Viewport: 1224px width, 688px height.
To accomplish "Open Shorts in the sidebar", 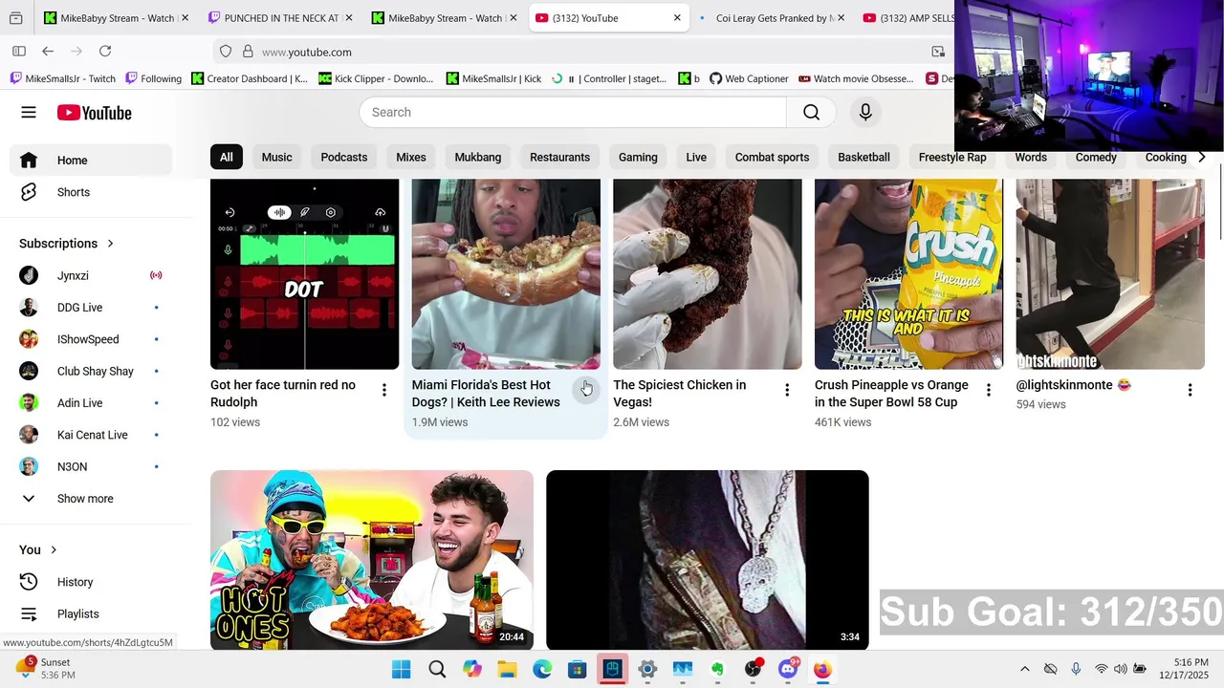I will point(91,192).
